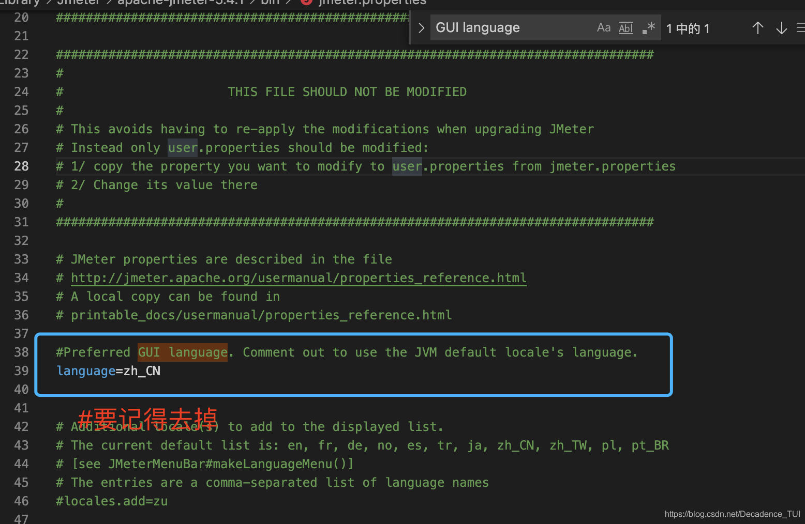Go to the next match with the down arrow
The image size is (805, 524).
(x=782, y=28)
